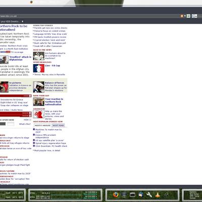Open 'Machines to match man by 2029' popular story
Image resolution: width=202 pixels, height=202 pixels.
pyautogui.click(x=48, y=131)
